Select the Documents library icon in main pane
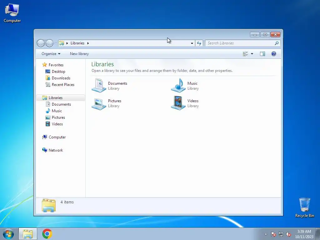 click(x=99, y=86)
